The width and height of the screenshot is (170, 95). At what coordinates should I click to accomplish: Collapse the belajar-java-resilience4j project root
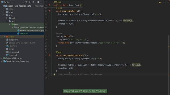tap(1, 6)
